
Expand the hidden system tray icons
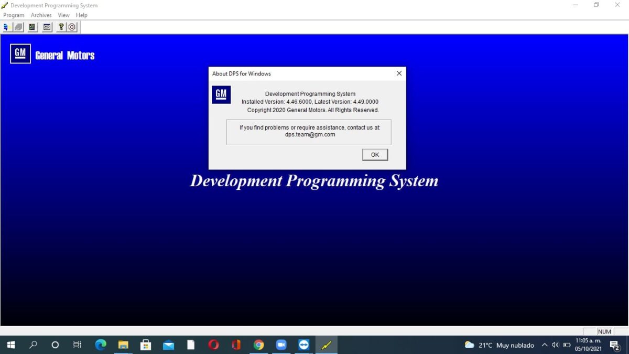pos(544,345)
